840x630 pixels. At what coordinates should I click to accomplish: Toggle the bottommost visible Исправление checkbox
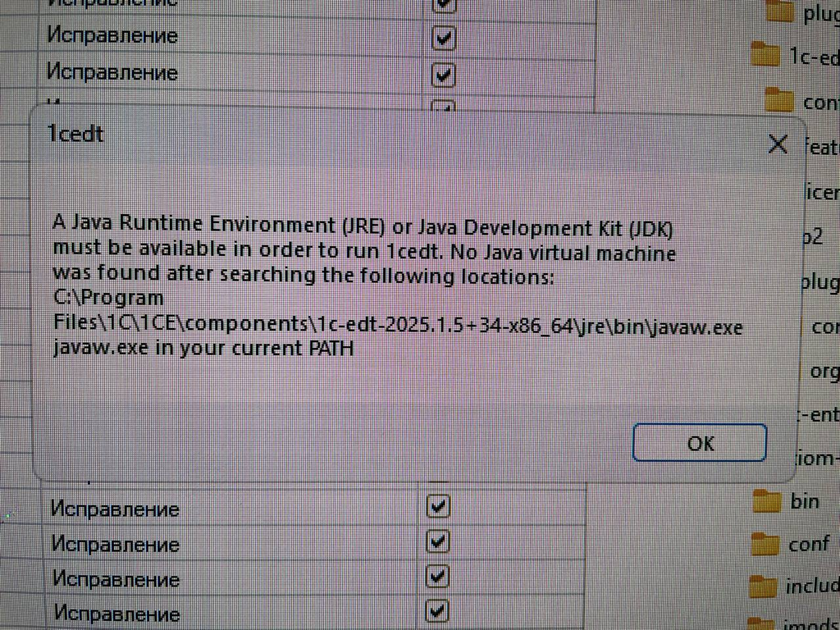click(438, 611)
